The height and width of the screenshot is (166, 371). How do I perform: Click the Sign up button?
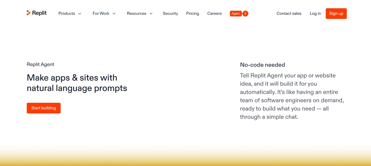[336, 14]
